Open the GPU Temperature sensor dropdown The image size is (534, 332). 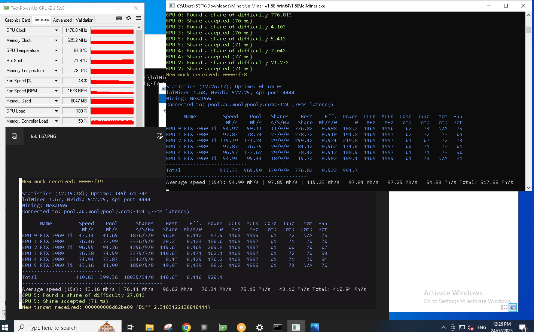(x=57, y=50)
